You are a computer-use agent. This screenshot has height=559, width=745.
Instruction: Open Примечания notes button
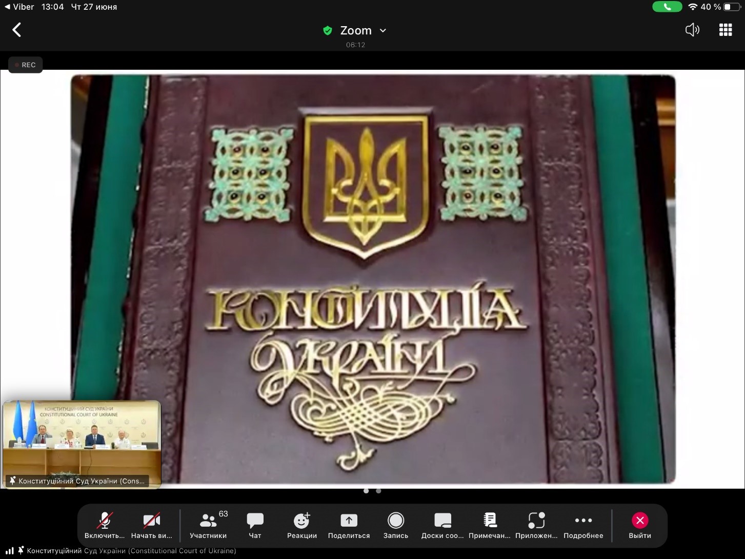click(490, 526)
